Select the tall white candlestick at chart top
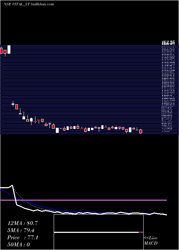This screenshot has height=250, width=179. tap(9, 50)
